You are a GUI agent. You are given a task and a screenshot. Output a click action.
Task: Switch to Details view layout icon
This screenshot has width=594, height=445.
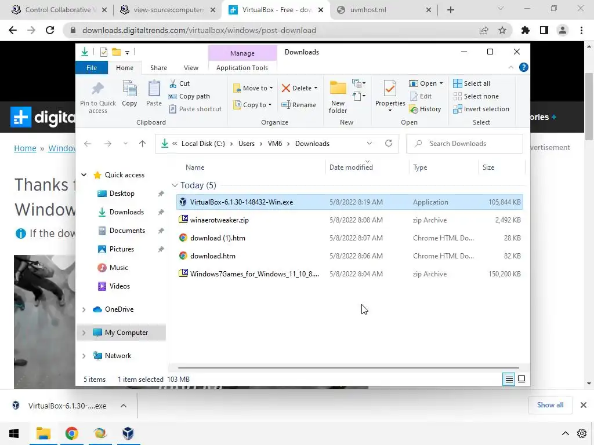point(509,379)
